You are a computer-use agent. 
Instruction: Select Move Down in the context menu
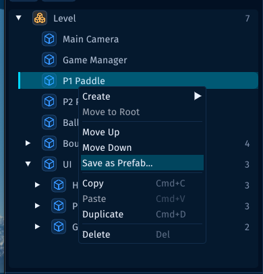[x=142, y=147]
